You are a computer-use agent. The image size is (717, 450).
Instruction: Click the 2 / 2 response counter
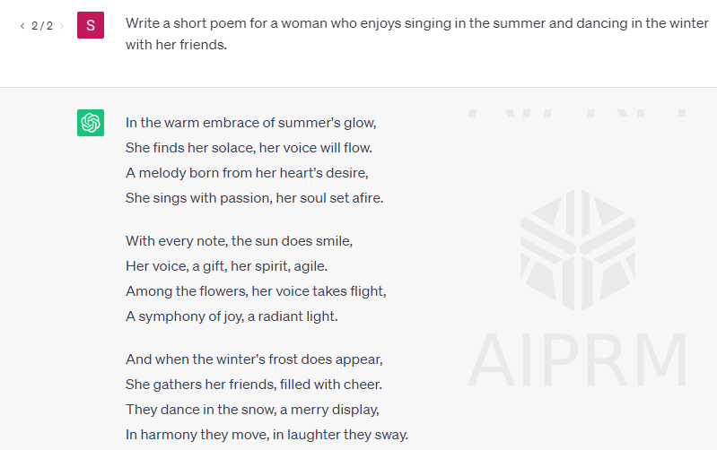click(42, 26)
